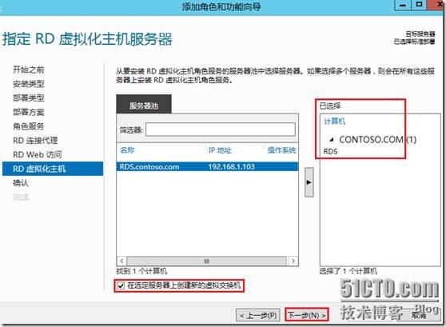Go to the 部署方案 step
446x327 pixels.
coord(29,112)
